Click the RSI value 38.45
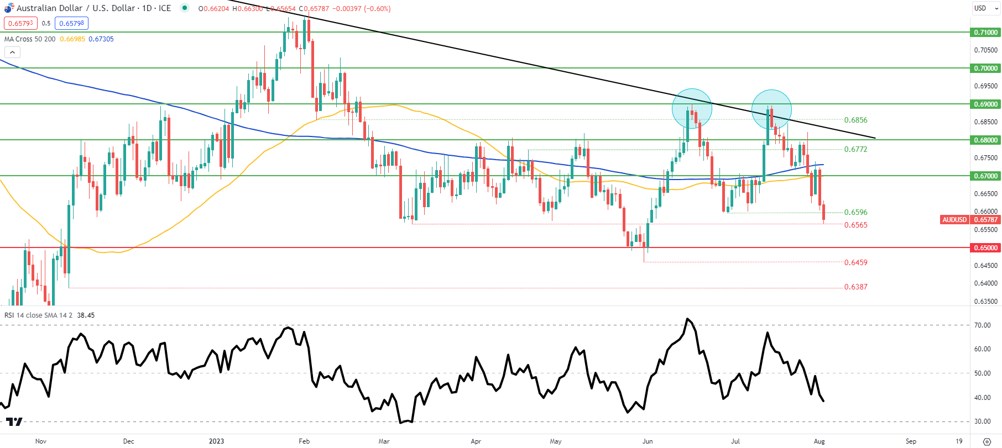The image size is (1002, 448). pos(86,315)
